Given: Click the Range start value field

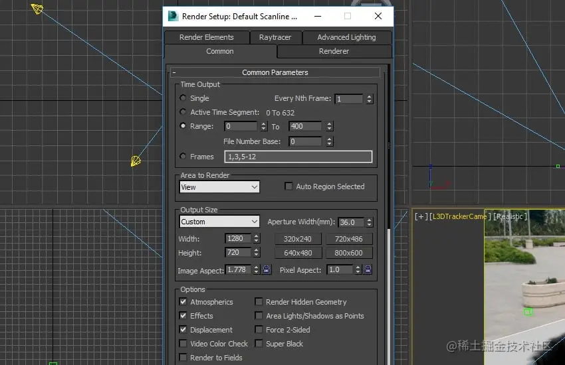Looking at the screenshot, I should (x=241, y=126).
